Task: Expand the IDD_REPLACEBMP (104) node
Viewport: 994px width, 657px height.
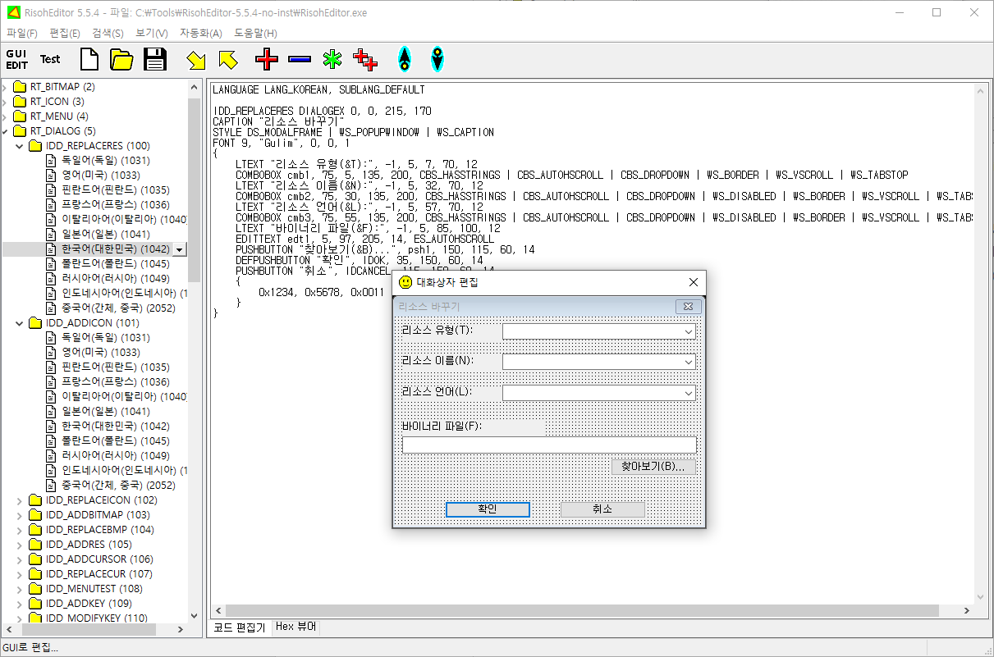Action: click(21, 530)
